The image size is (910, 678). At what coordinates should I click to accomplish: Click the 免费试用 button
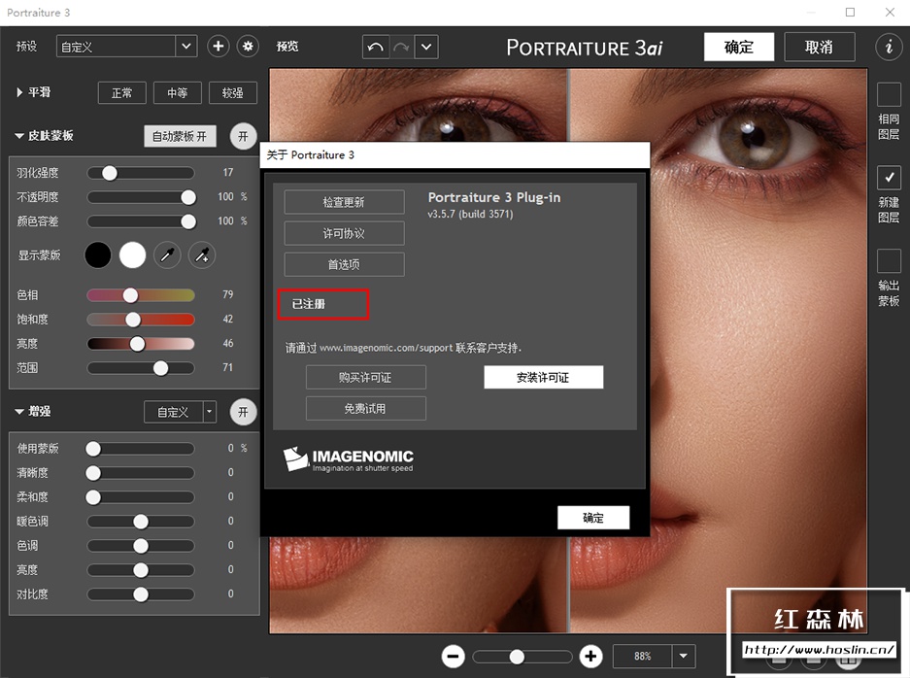point(365,409)
